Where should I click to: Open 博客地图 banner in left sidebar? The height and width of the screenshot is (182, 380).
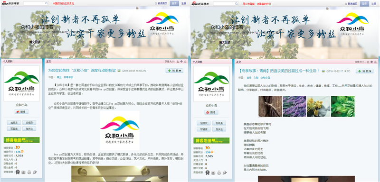tap(21, 140)
